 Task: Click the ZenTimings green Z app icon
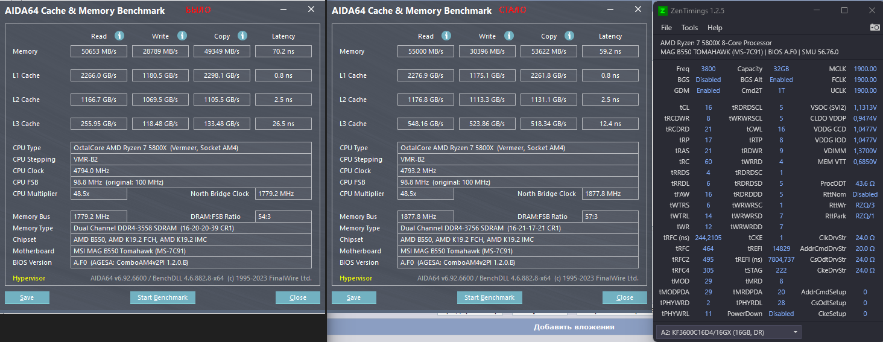tap(663, 11)
